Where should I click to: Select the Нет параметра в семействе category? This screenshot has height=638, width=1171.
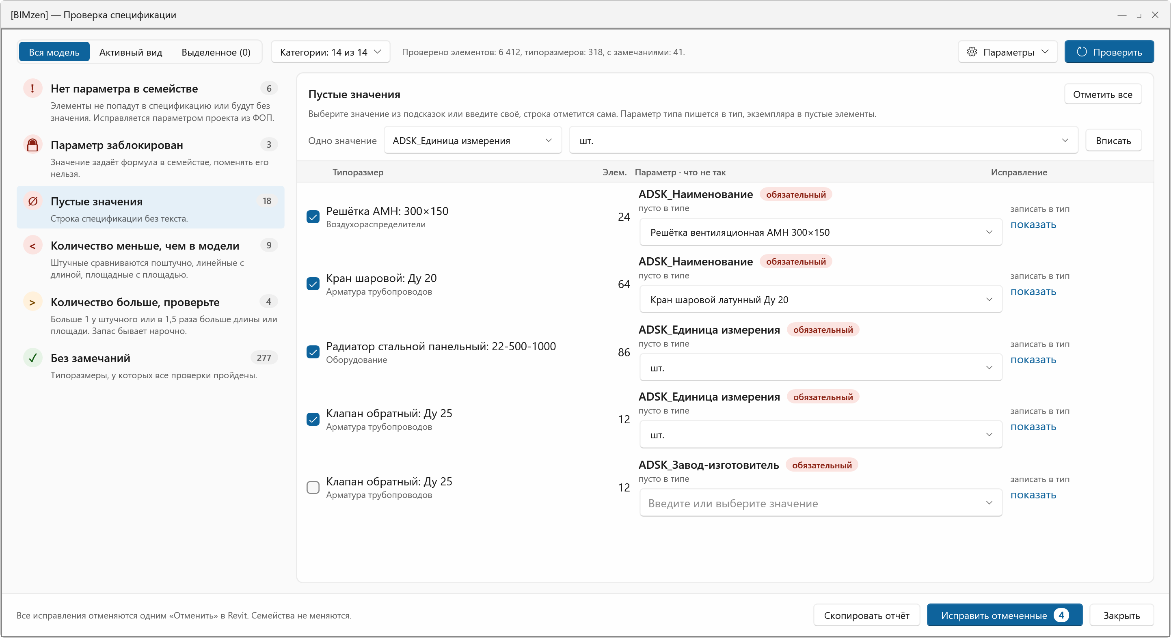pos(151,102)
